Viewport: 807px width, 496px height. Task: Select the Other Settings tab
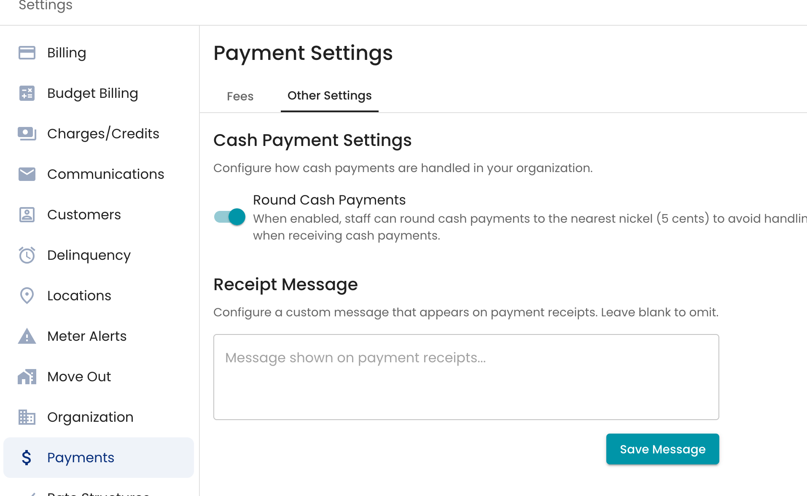click(x=330, y=96)
